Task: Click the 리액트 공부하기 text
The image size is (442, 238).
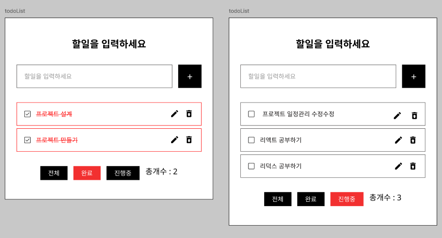Action: tap(281, 140)
